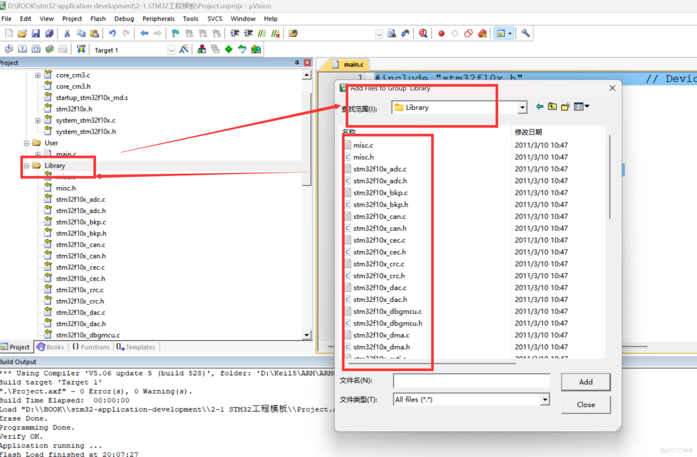Image resolution: width=697 pixels, height=457 pixels.
Task: Open the 文件类型 All files dropdown
Action: [545, 399]
